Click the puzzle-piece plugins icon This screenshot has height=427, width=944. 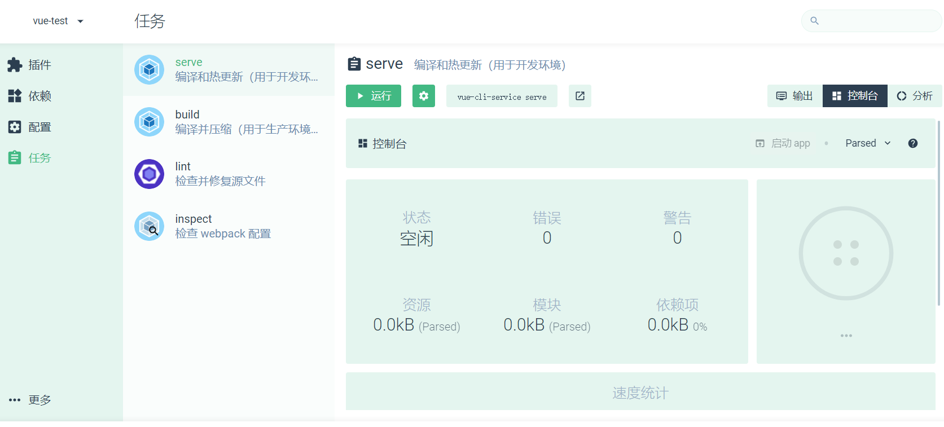click(x=15, y=65)
